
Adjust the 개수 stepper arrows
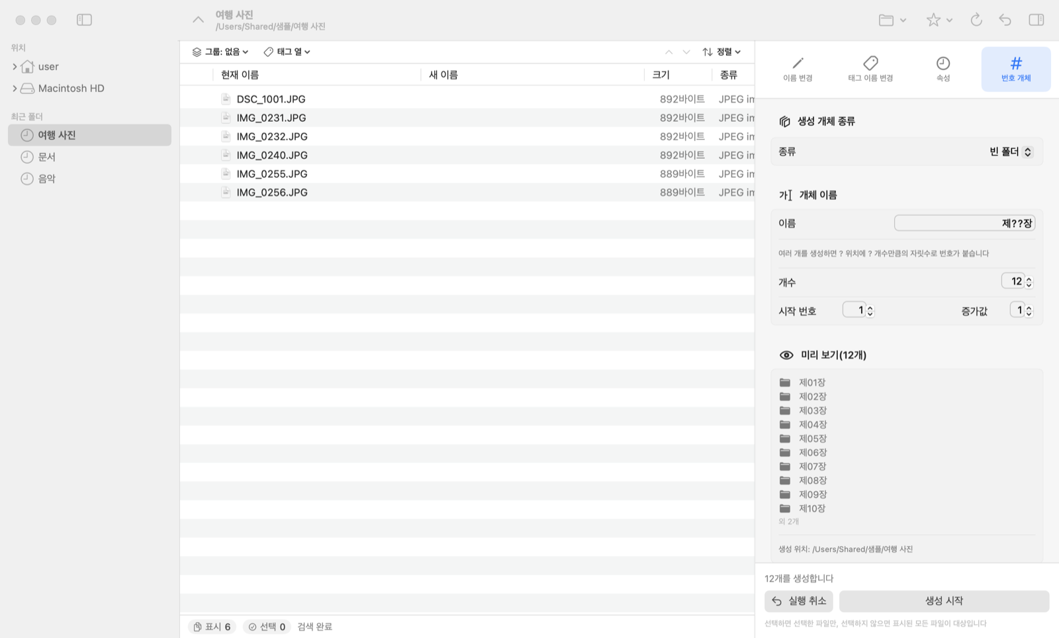click(x=1029, y=282)
